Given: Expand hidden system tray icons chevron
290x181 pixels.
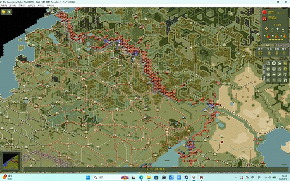Looking at the screenshot, I should click(236, 178).
